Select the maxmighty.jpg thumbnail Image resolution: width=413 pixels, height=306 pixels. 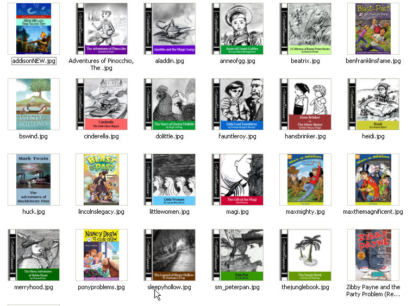305,180
